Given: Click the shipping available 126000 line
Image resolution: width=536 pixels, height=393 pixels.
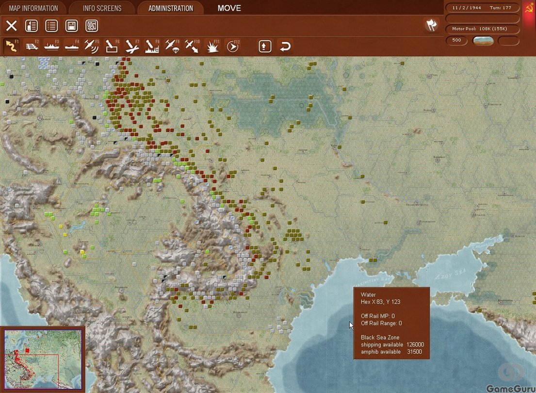Looking at the screenshot, I should [x=392, y=344].
